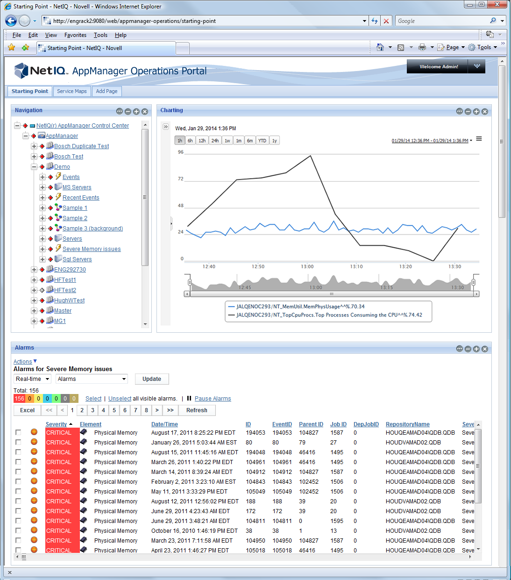
Task: Expand the Welcome Admin menu arrow
Action: [x=477, y=66]
